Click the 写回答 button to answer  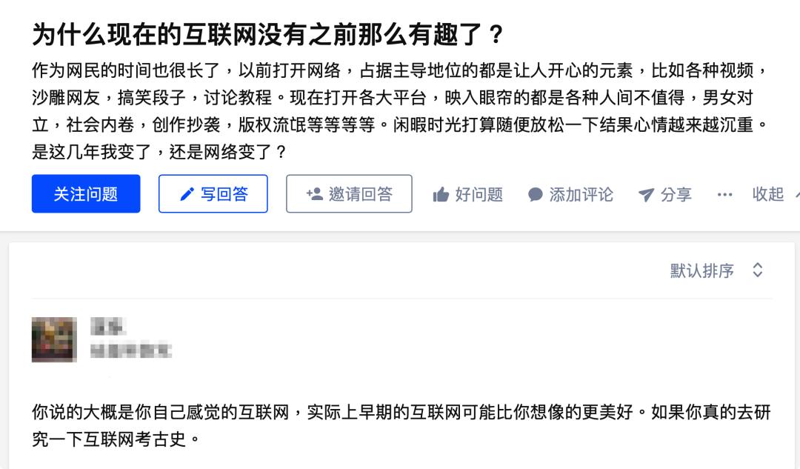213,193
